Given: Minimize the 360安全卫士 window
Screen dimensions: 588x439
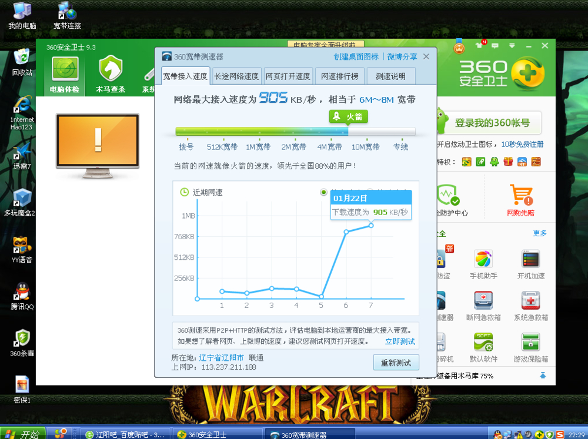Looking at the screenshot, I should (x=529, y=46).
